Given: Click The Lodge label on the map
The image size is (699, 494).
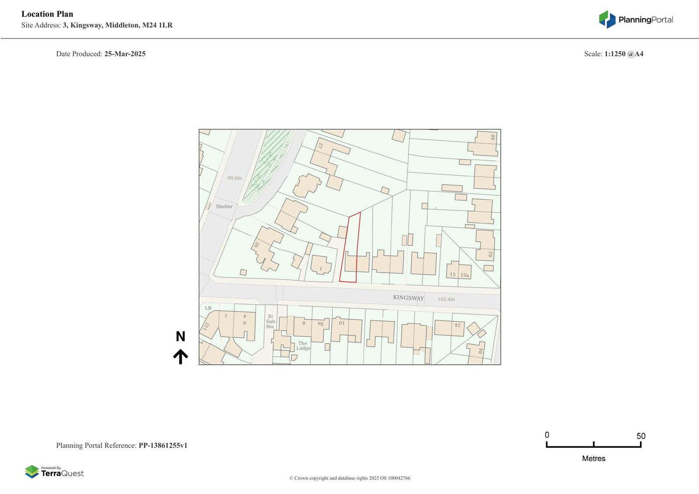Looking at the screenshot, I should coord(303,346).
